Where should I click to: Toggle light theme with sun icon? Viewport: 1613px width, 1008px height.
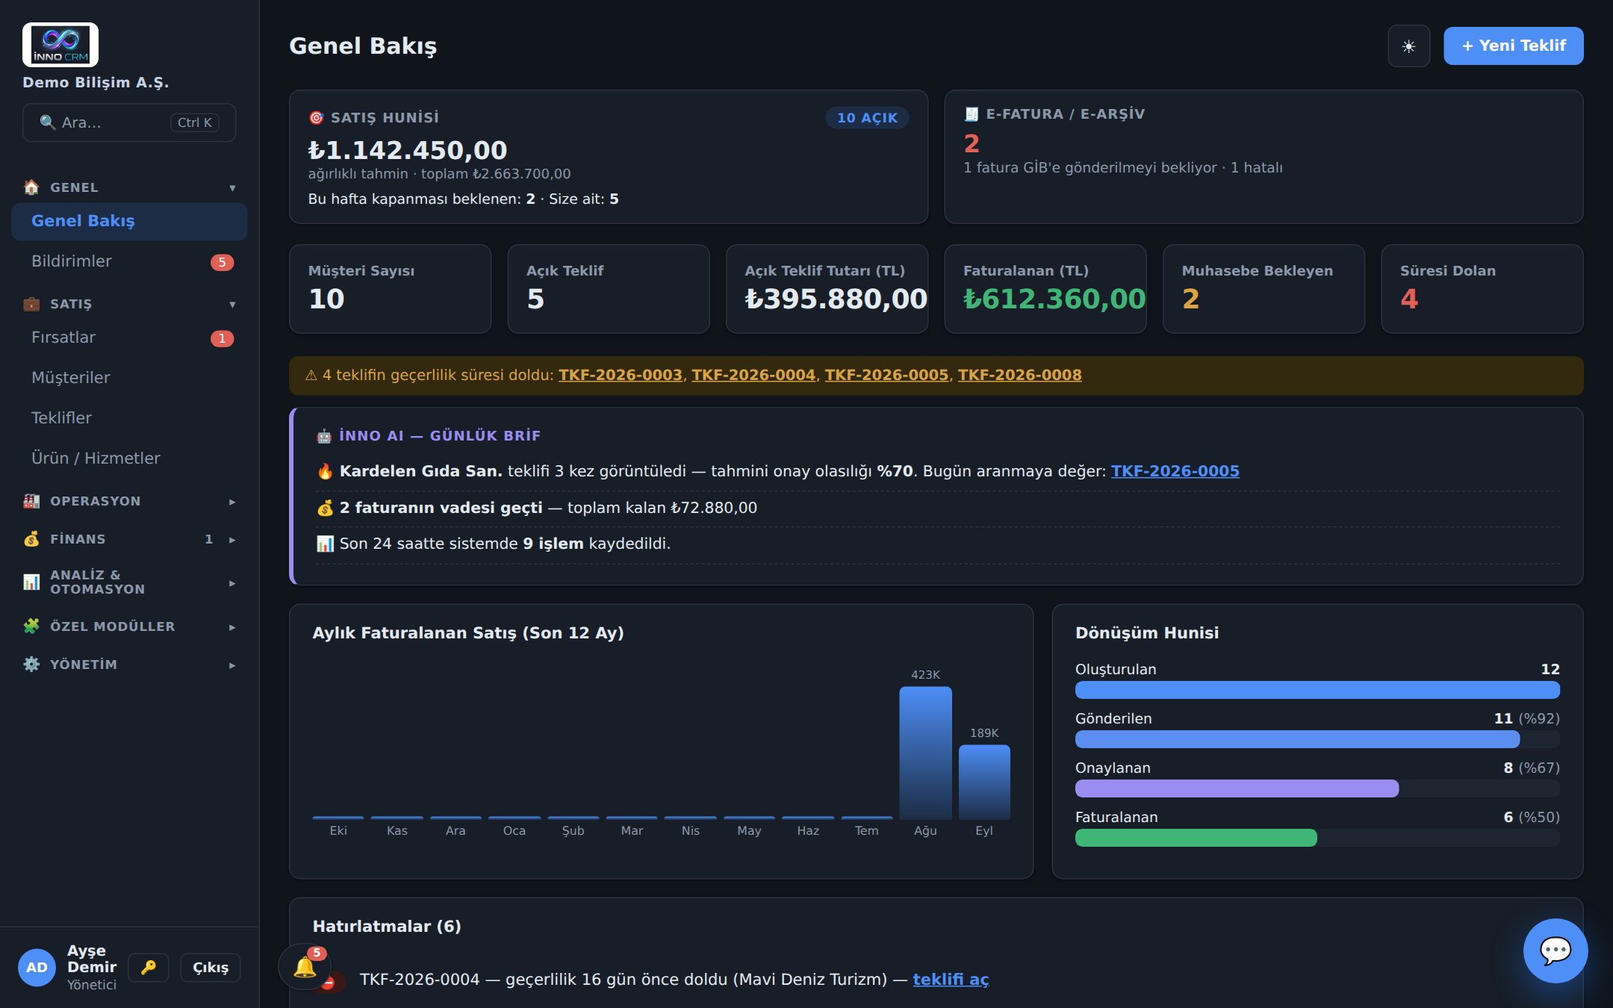pyautogui.click(x=1408, y=46)
